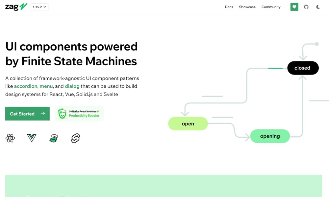Open the GitNation Productivity Booster badge

point(79,114)
